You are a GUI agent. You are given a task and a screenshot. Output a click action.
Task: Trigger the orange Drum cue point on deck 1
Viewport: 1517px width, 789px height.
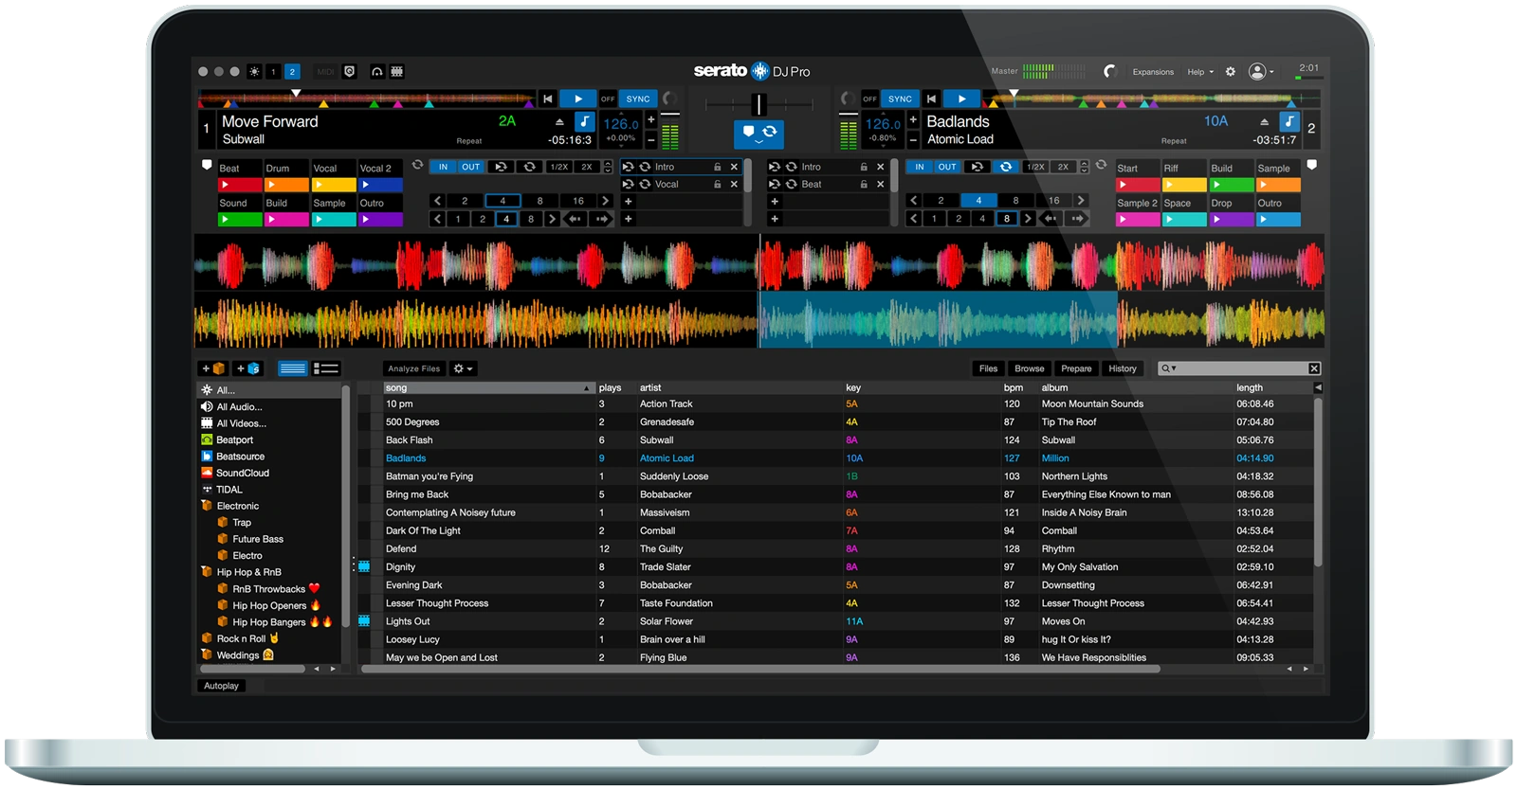tap(285, 186)
